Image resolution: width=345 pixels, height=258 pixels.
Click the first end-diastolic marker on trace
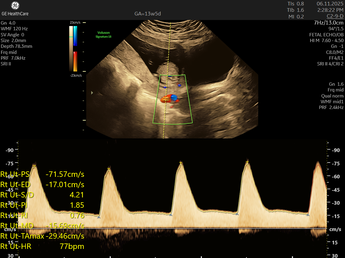click(99, 217)
